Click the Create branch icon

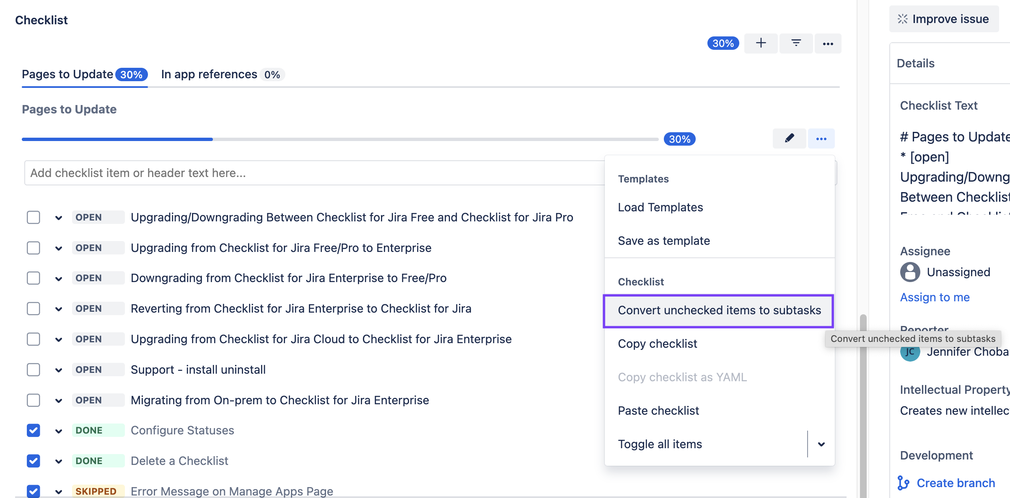903,483
